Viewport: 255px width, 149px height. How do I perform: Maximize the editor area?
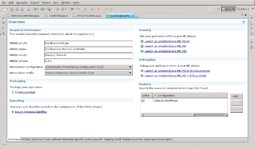[245, 15]
